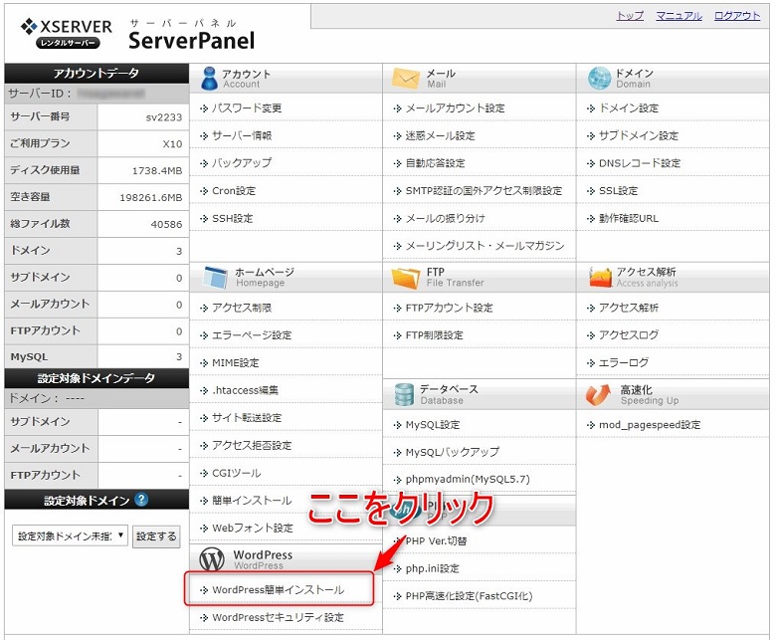This screenshot has width=776, height=640.
Task: Click the server number value sv2233
Action: 164,117
